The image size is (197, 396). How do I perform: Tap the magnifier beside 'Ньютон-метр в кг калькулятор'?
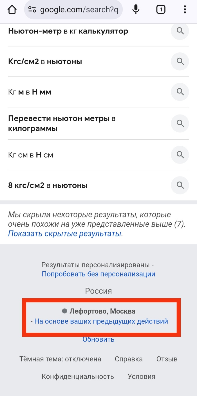(x=180, y=31)
